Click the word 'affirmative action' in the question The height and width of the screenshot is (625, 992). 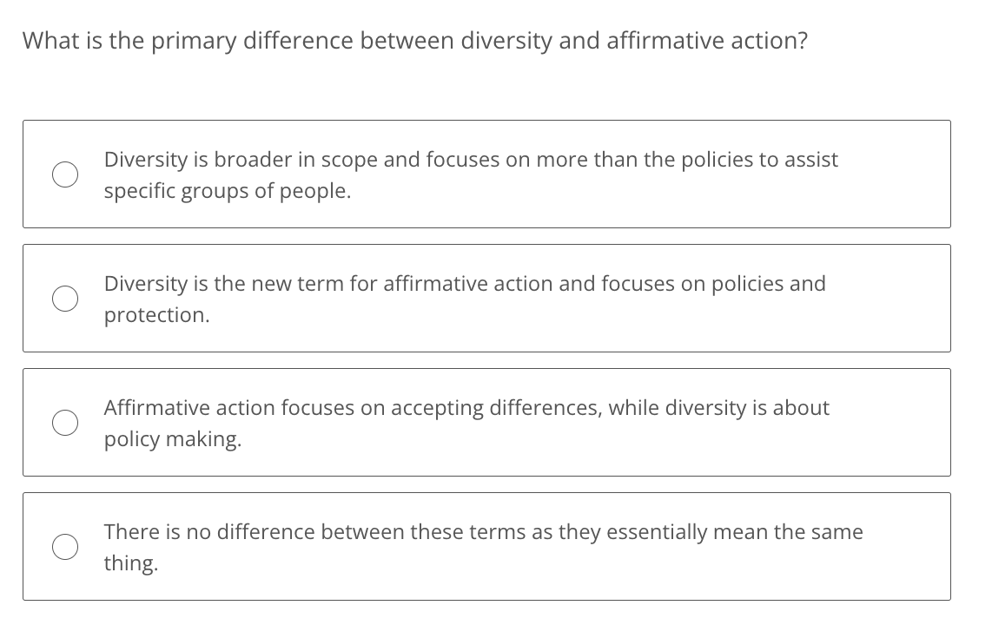click(704, 41)
